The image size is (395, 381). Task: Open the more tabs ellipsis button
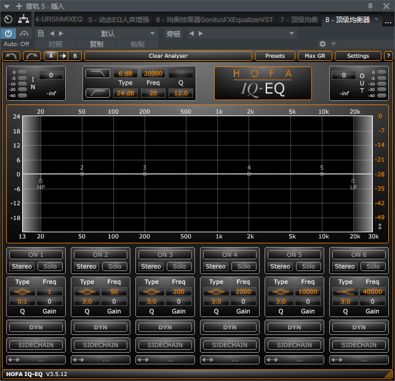point(388,21)
